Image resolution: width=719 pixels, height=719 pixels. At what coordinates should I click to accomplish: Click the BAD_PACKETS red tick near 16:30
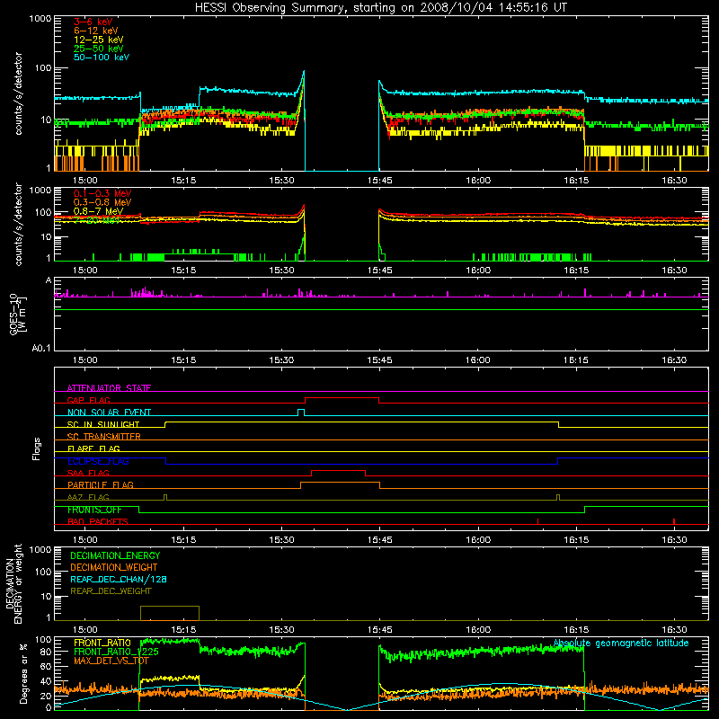point(673,521)
